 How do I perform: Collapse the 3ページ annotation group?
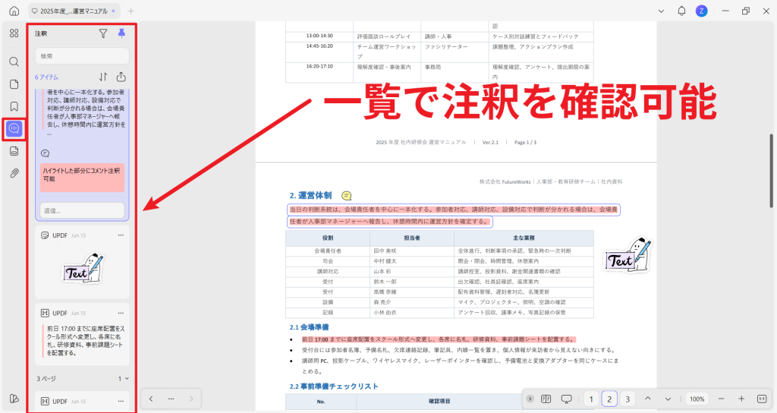[127, 378]
